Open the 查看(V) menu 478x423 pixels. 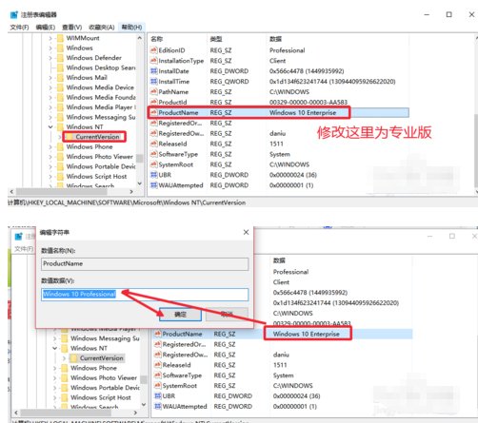(71, 28)
